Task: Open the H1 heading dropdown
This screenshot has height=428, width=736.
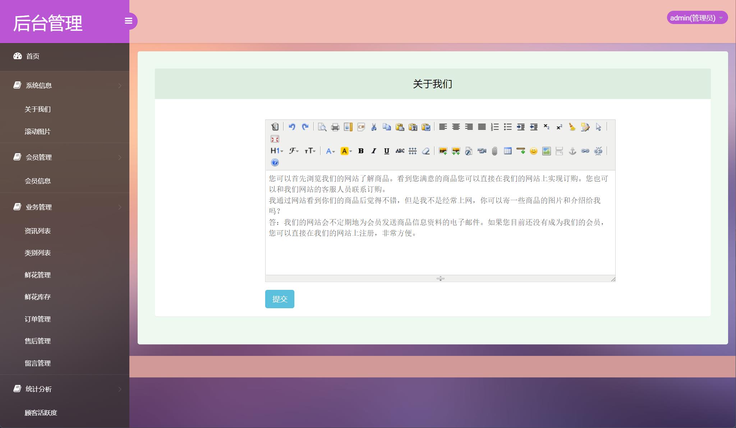Action: tap(277, 151)
